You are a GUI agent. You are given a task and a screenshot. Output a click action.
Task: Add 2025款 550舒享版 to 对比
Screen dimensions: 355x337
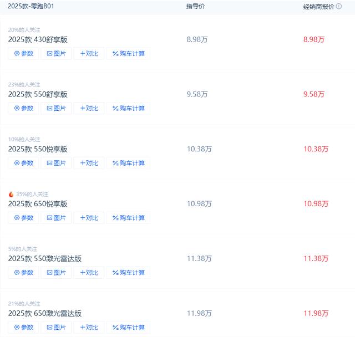(89, 108)
